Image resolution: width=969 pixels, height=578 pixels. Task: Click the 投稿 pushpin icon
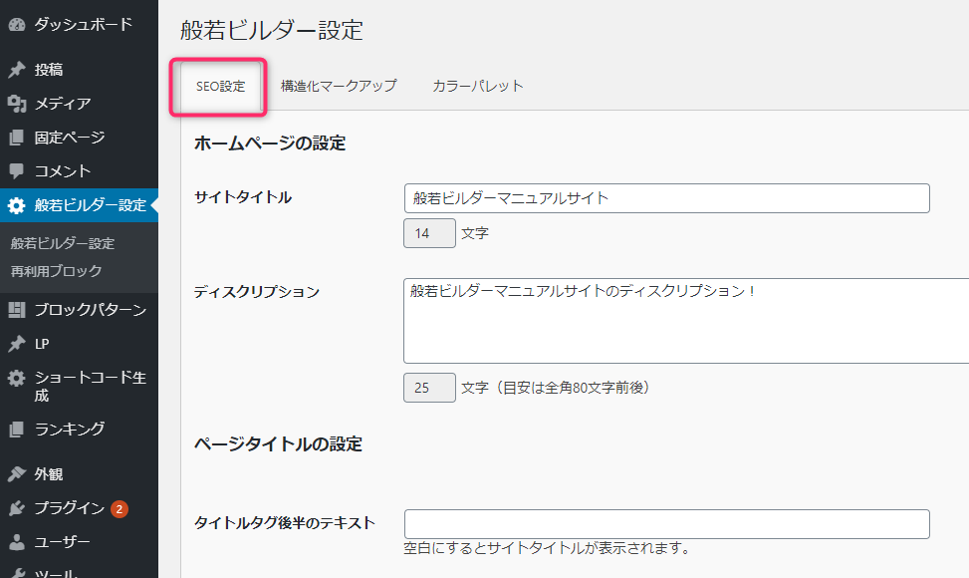point(17,70)
